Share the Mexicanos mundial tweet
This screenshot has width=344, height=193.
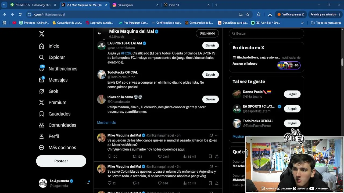[217, 156]
